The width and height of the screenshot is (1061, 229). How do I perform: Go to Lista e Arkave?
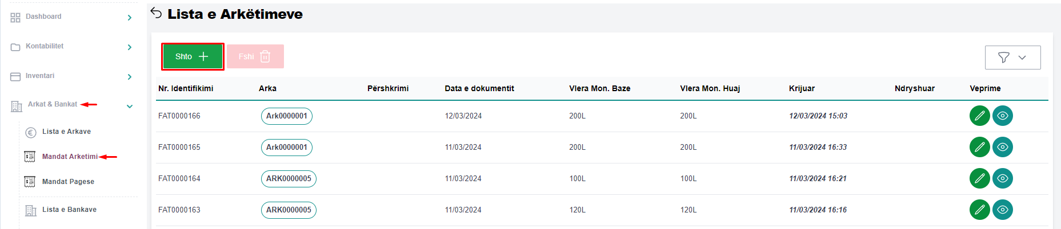click(66, 132)
